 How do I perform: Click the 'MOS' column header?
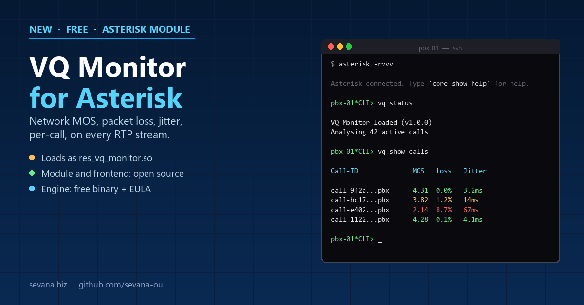[419, 171]
